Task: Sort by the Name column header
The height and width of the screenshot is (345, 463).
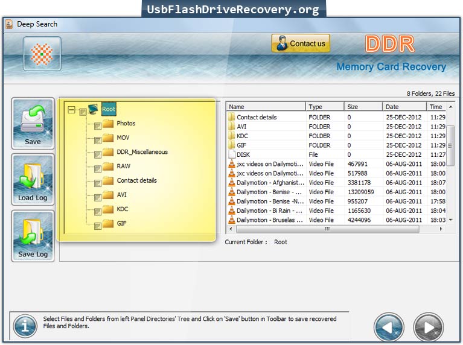Action: pyautogui.click(x=266, y=107)
